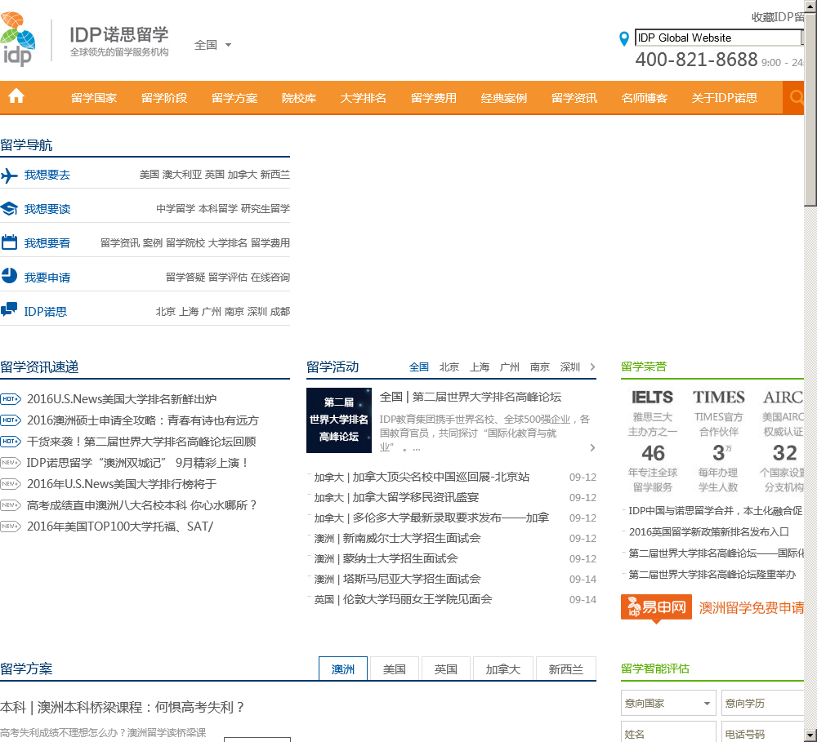The height and width of the screenshot is (742, 817).
Task: Select the 全国 activity tab
Action: 419,367
